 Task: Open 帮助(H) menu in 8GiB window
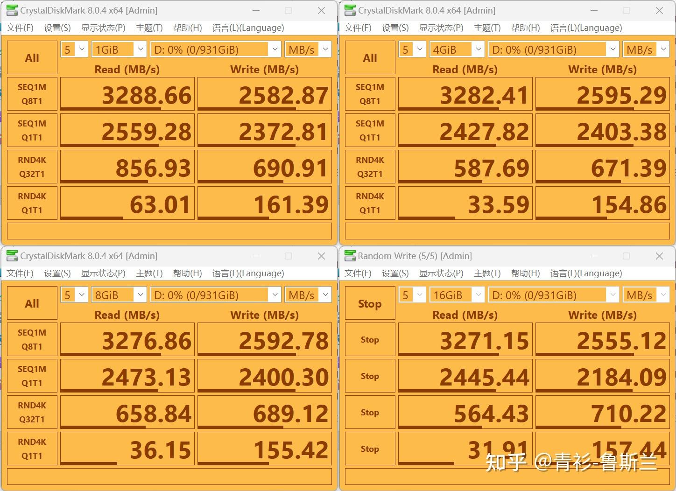tap(187, 274)
